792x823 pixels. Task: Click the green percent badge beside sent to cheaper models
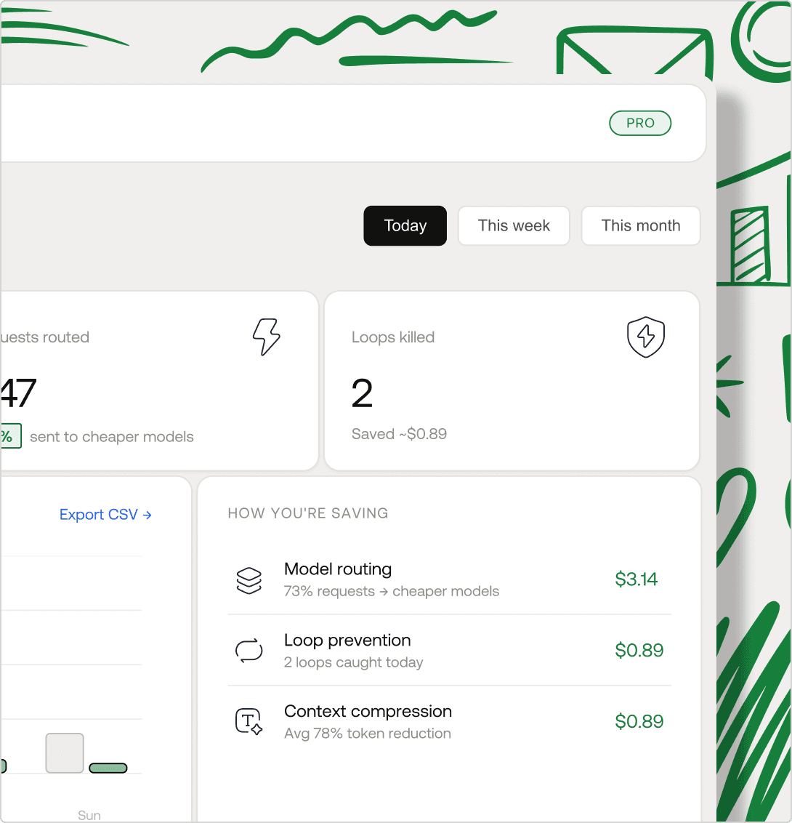tap(9, 436)
